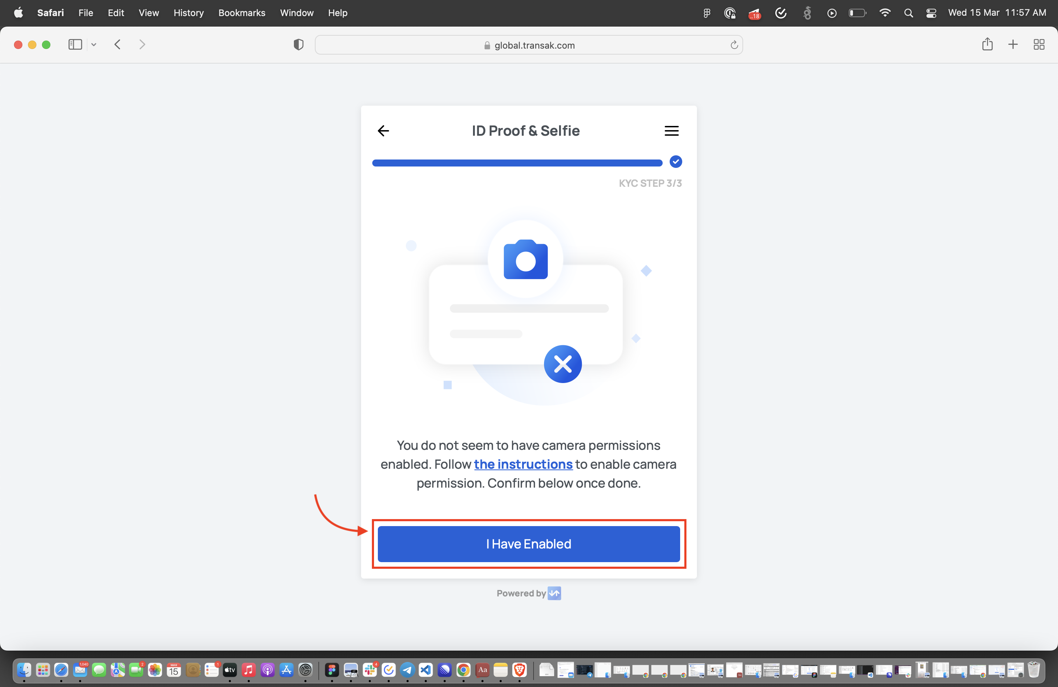Toggle the Safari sidebar
1058x687 pixels.
point(74,44)
